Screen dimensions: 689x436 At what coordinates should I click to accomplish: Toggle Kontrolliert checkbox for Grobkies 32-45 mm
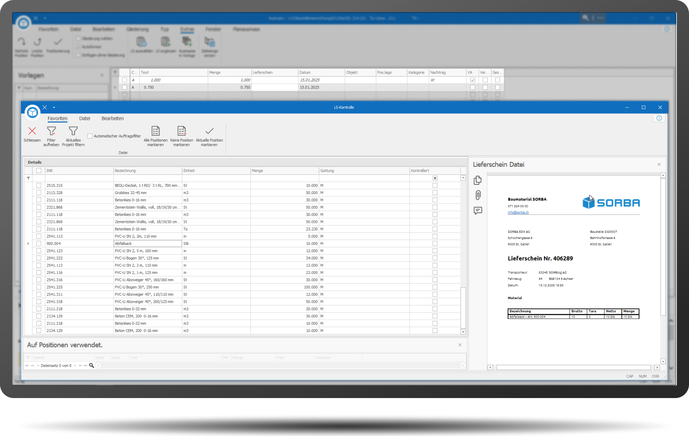point(435,193)
